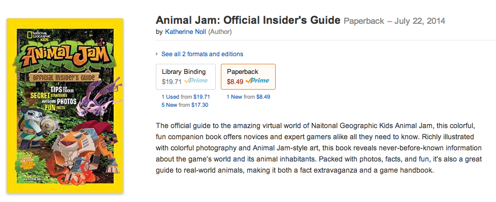Click Prime logo in Paperback box
This screenshot has width=496, height=202.
tap(257, 80)
